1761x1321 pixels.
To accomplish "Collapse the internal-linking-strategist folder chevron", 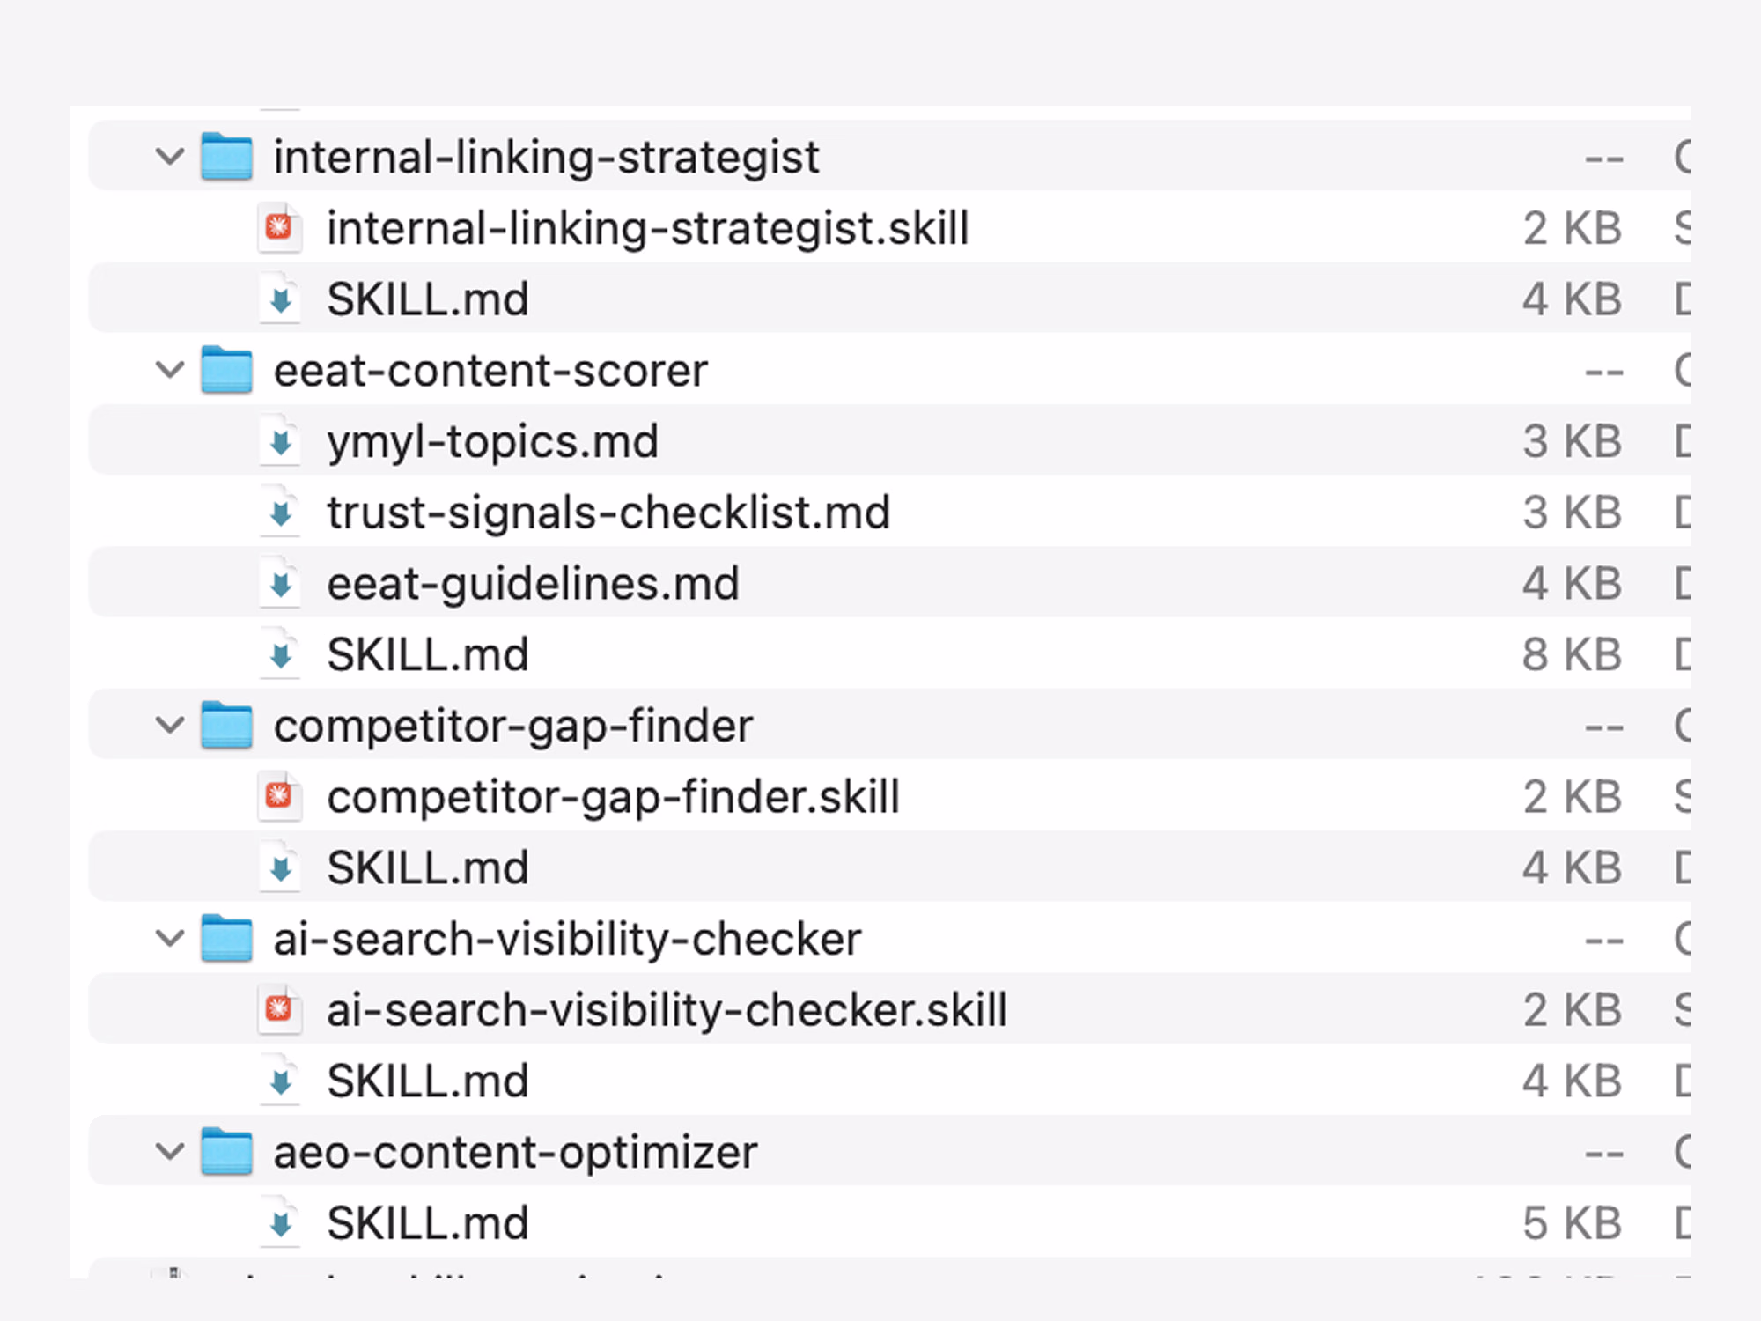I will point(169,158).
